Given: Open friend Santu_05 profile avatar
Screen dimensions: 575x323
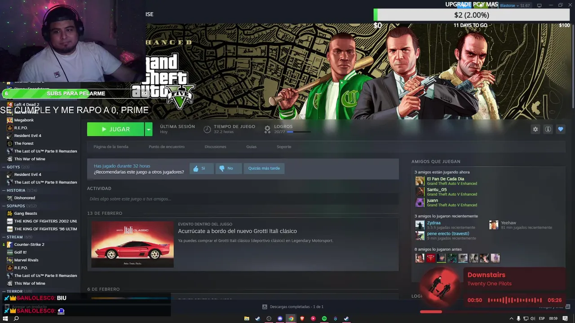Looking at the screenshot, I should (420, 192).
